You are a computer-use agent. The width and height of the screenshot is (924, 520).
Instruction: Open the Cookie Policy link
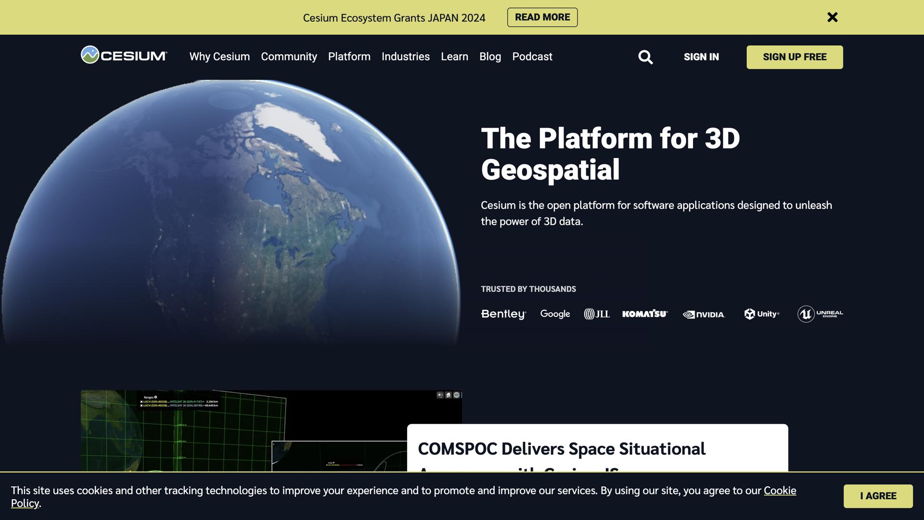coord(779,491)
